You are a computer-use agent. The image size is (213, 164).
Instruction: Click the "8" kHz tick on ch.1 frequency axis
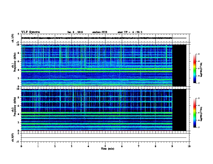(x=19, y=53)
